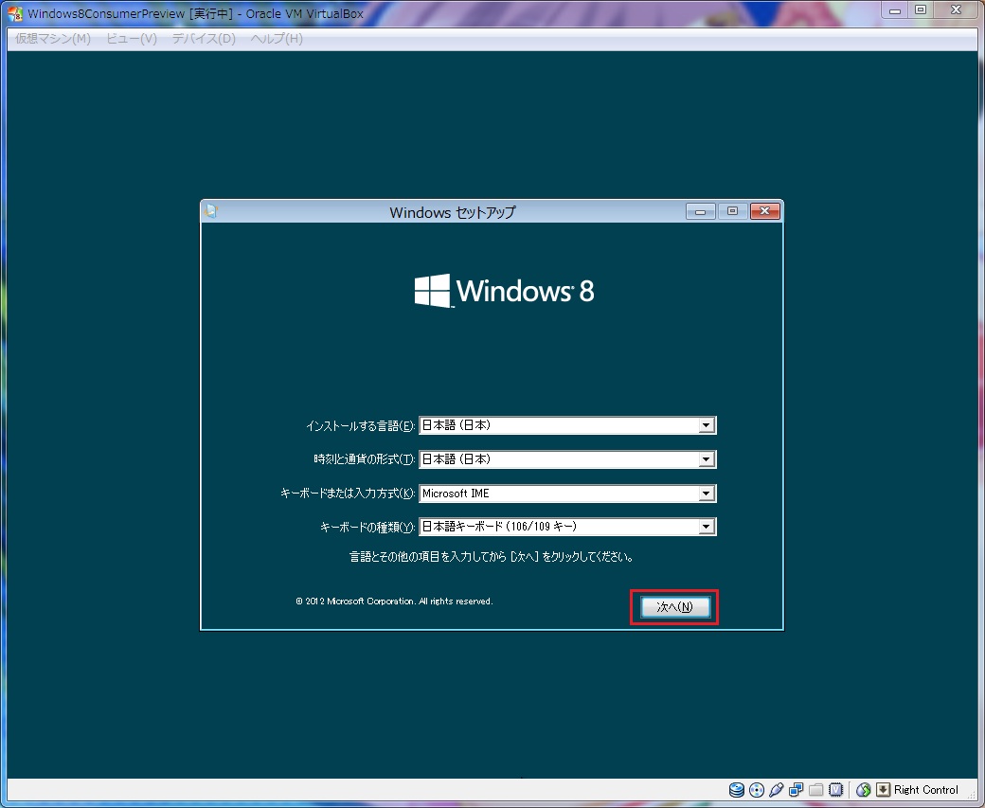985x808 pixels.
Task: Open the ヘルプ(H) menu
Action: pos(277,39)
